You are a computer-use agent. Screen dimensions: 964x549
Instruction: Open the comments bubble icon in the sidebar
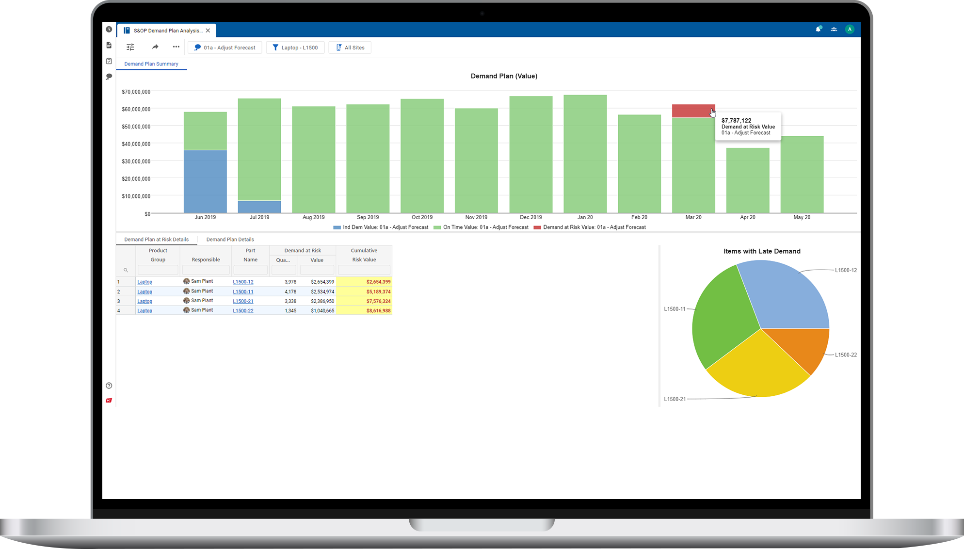coord(109,76)
